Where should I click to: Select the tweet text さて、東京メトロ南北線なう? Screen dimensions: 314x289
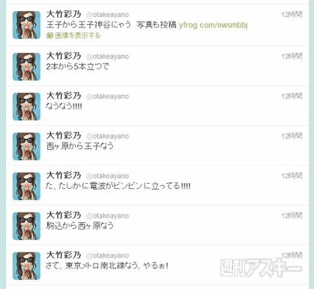coord(107,265)
